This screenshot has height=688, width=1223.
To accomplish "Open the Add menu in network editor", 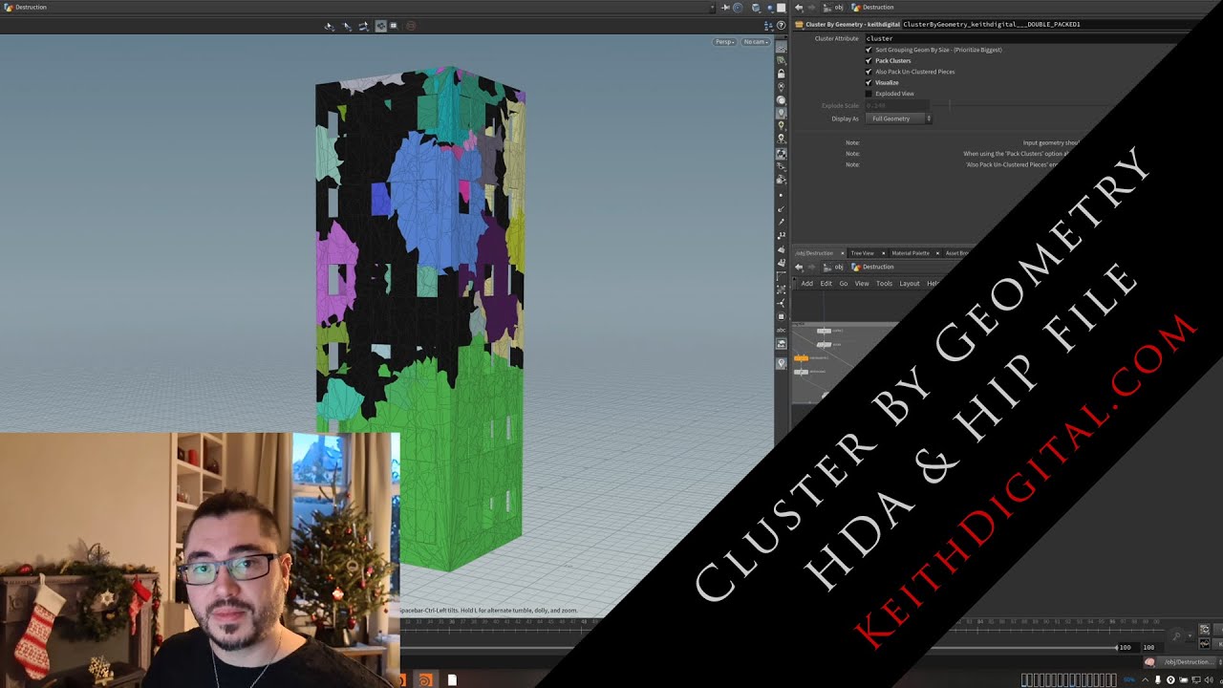I will tap(807, 284).
